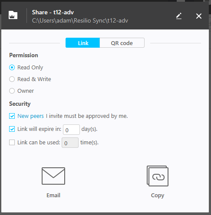The width and height of the screenshot is (211, 215).
Task: Click the Share - t12-adv title
Action: click(x=53, y=12)
